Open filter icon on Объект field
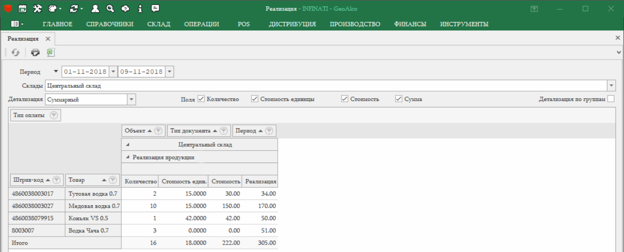The width and height of the screenshot is (624, 252). (x=158, y=130)
